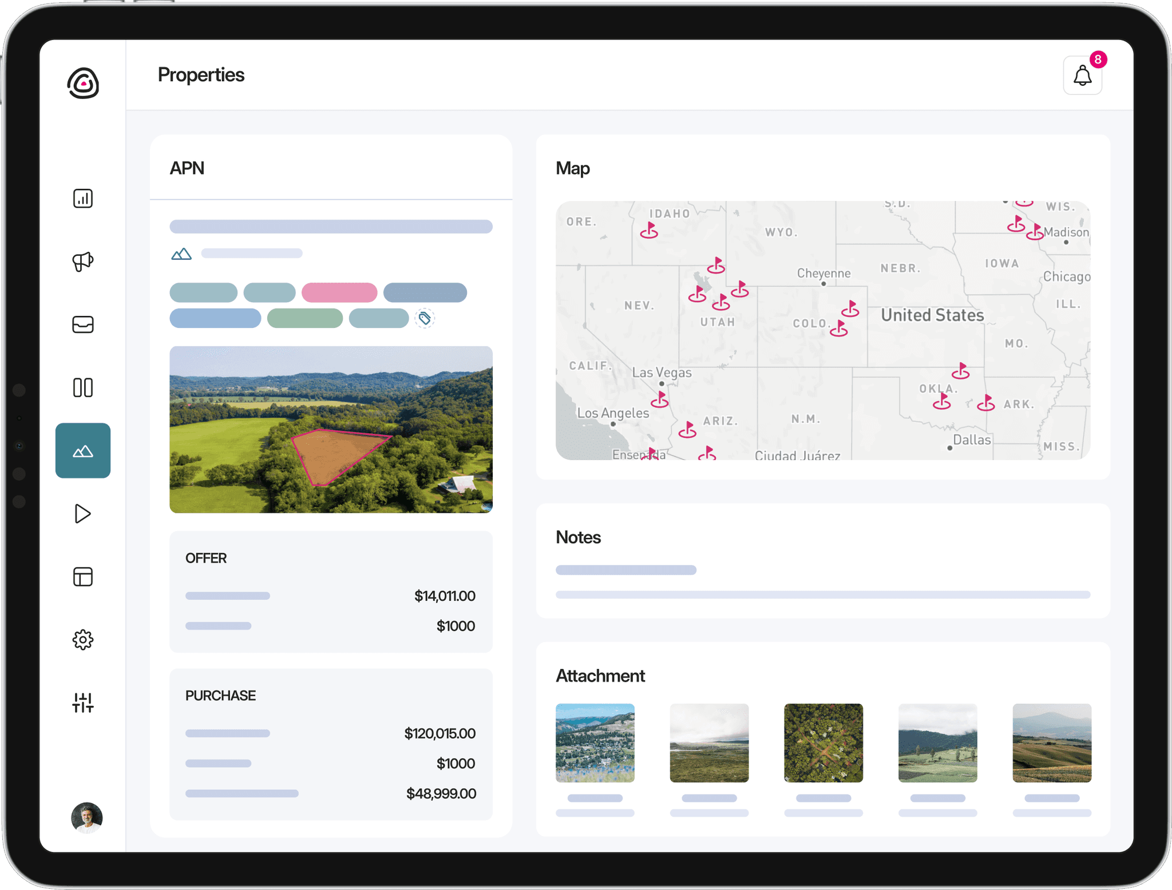Open the first attachment town thumbnail

(595, 743)
